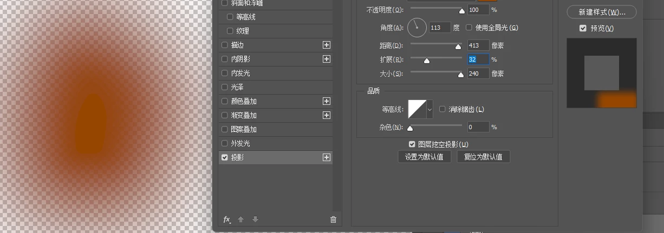The width and height of the screenshot is (664, 233).
Task: Click the 大小 slider handle
Action: tap(461, 75)
